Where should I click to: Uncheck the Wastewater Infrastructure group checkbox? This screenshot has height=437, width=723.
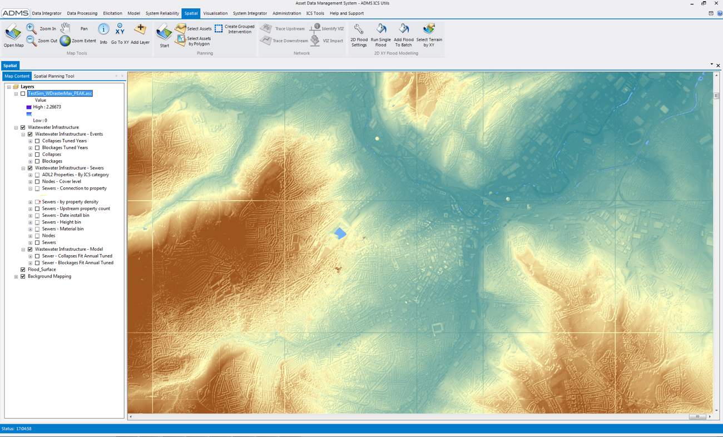pyautogui.click(x=23, y=127)
